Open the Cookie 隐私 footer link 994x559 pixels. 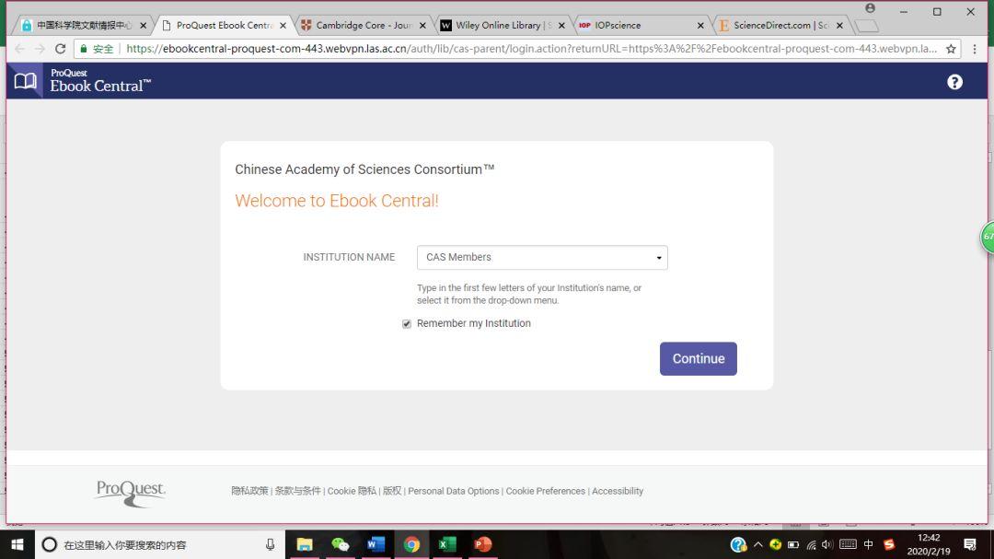[352, 491]
